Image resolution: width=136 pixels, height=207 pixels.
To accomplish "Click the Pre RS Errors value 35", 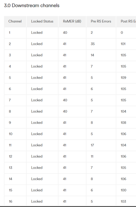I will point(93,44).
